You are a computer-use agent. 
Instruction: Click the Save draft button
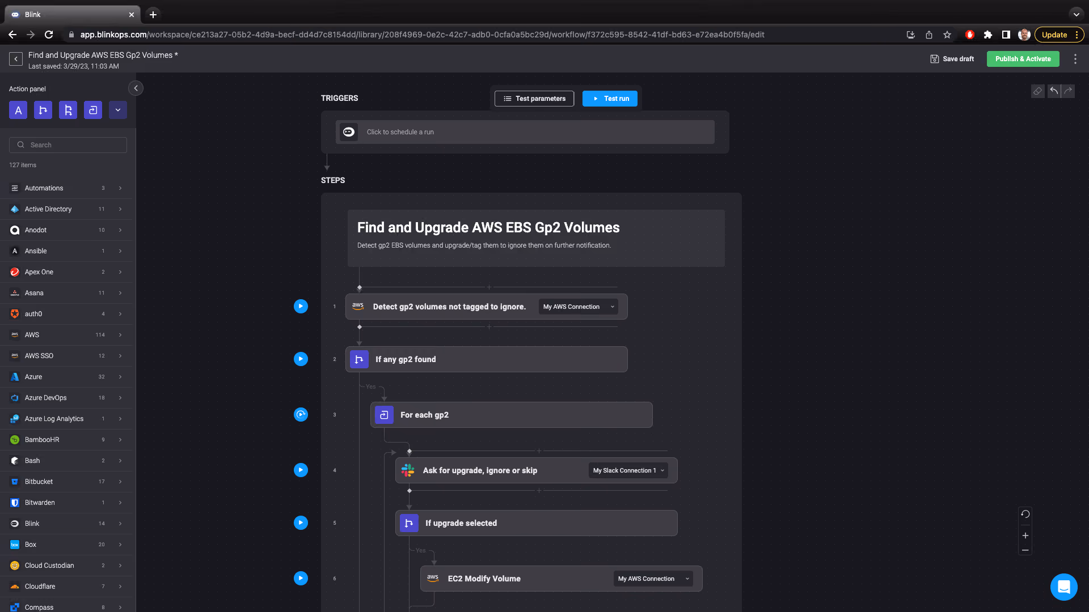click(x=952, y=59)
